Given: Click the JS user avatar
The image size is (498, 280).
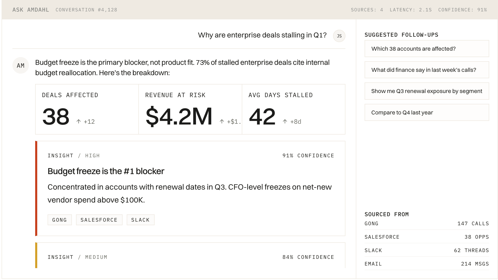Looking at the screenshot, I should click(x=339, y=36).
